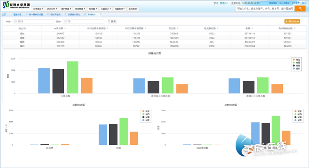The width and height of the screenshot is (309, 168).
Task: Open the 维护管理 dropdown menu
Action: point(66,8)
